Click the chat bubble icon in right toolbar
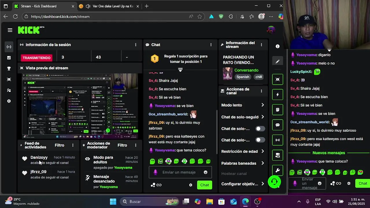370x208 pixels. coord(277,125)
